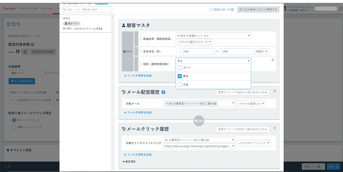343x172 pixels.
Task: Open the 47個中3個選択しています prefecture dropdown
Action: pyautogui.click(x=213, y=36)
